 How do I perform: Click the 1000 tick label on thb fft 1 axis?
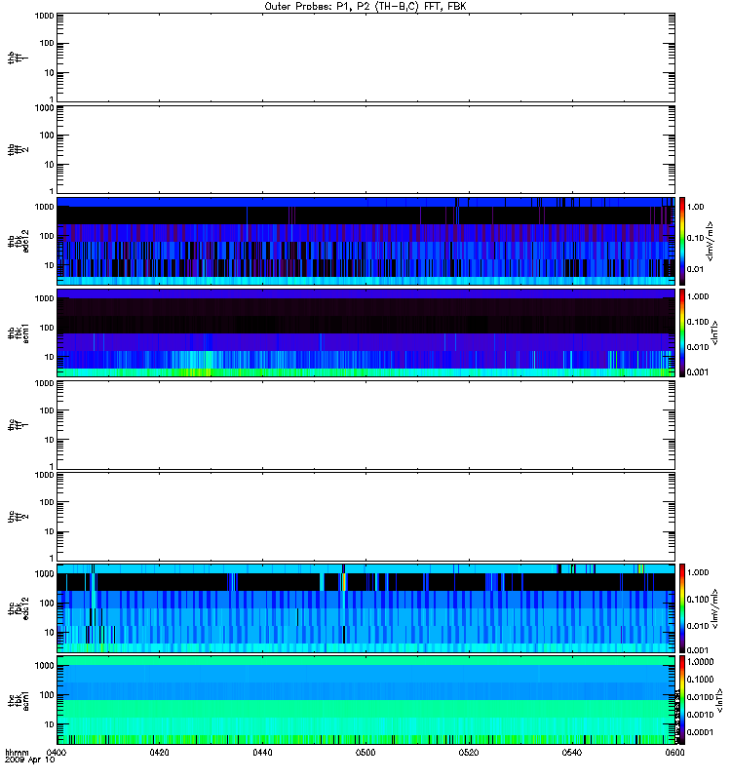(x=44, y=16)
